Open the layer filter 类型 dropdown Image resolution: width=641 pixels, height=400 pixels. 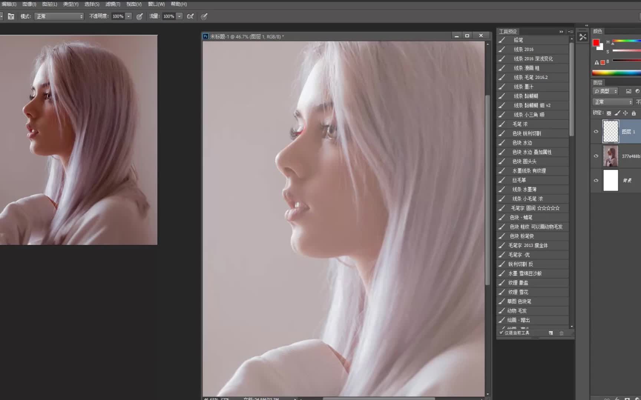pos(605,91)
